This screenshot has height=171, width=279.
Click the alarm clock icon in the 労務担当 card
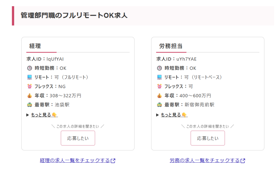159,87
